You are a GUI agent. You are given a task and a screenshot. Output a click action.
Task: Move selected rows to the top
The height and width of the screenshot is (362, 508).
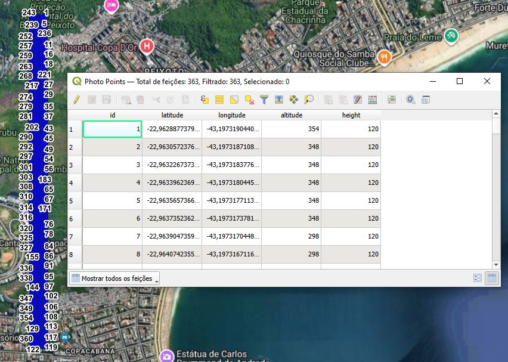point(278,100)
